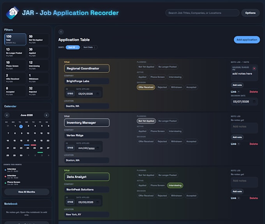Click the JAR jar logo icon

click(x=12, y=13)
